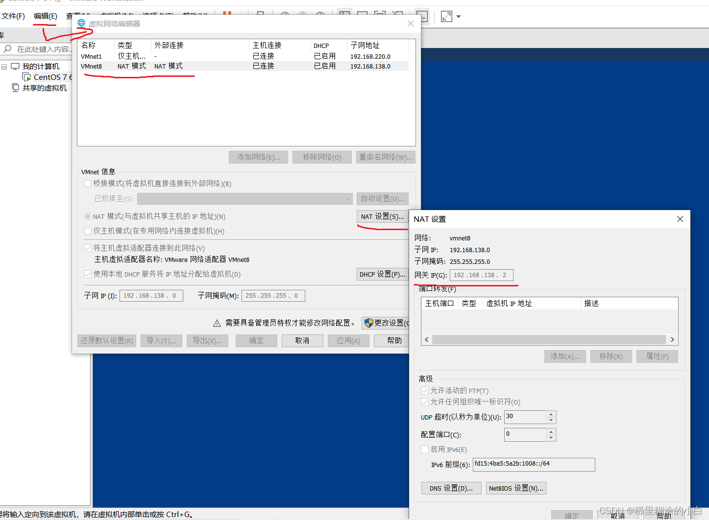Click the console view toolbar icon
Screen dimensions: 709x520
click(422, 16)
